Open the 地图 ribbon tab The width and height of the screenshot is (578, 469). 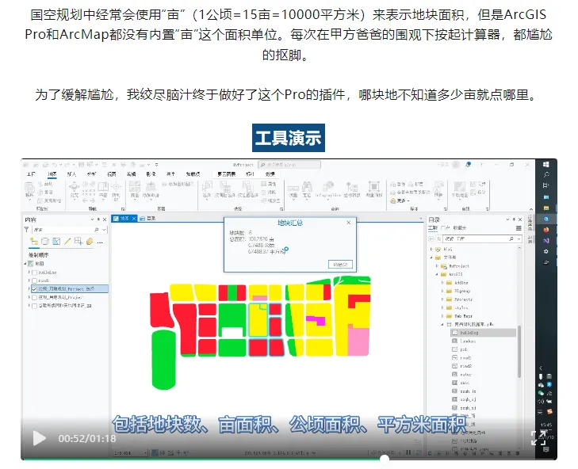[x=52, y=174]
